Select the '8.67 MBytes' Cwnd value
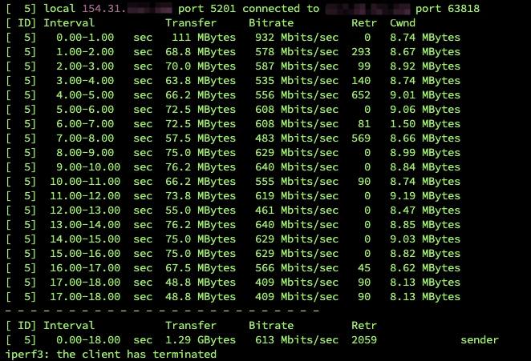 click(425, 52)
